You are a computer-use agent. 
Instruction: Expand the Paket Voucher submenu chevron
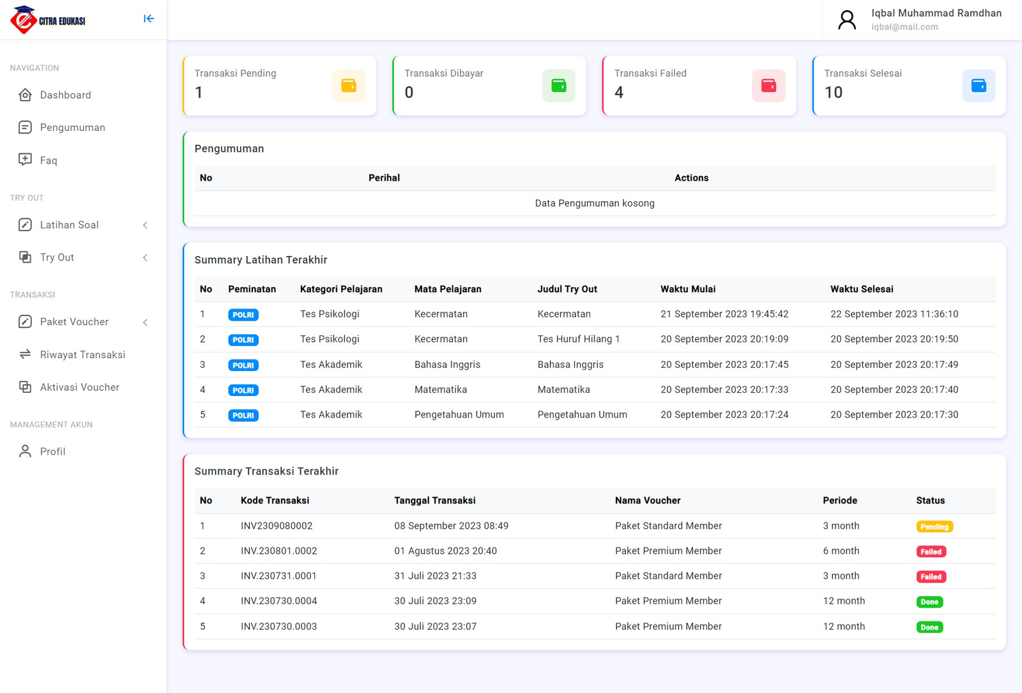(146, 323)
